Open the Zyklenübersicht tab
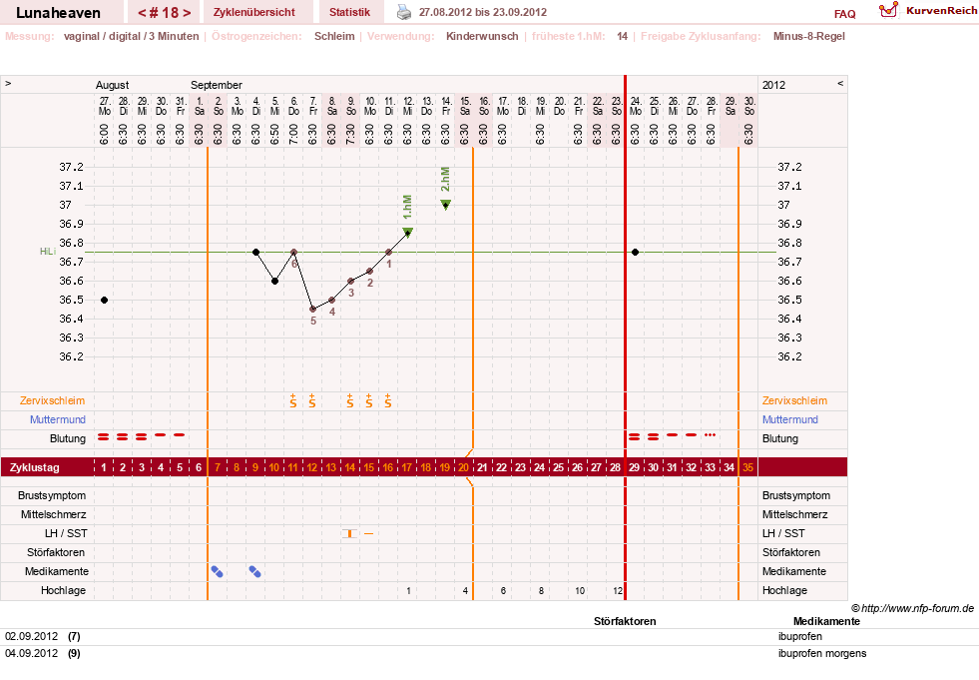The image size is (979, 680). click(254, 12)
